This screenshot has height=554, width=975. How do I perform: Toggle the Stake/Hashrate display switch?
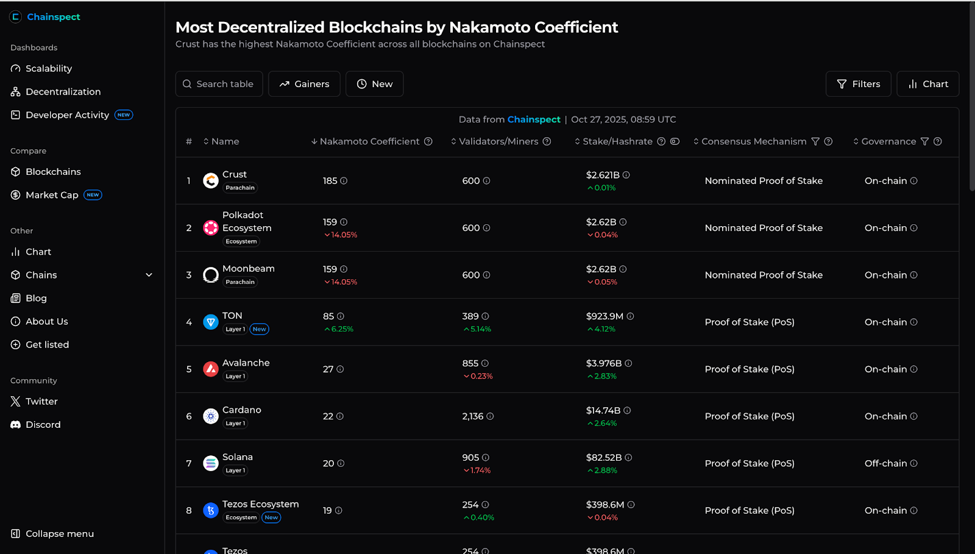click(675, 141)
